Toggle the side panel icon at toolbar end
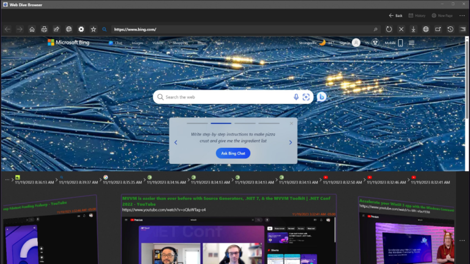This screenshot has height=264, width=470. tap(463, 29)
